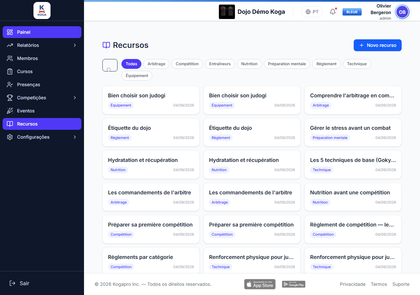Click the Eventos party popper icon
Image resolution: width=420 pixels, height=295 pixels.
10,111
